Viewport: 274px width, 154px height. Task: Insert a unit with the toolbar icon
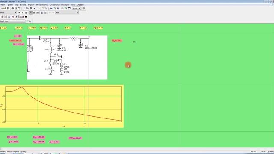click(54, 9)
